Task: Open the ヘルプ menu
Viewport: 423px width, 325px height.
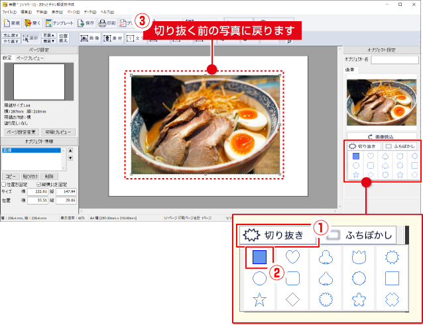Action: coord(107,12)
